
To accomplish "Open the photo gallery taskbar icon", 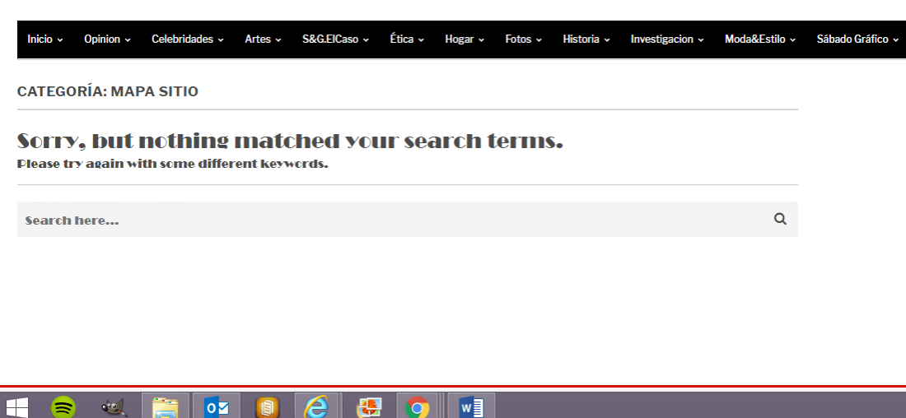I will 369,407.
